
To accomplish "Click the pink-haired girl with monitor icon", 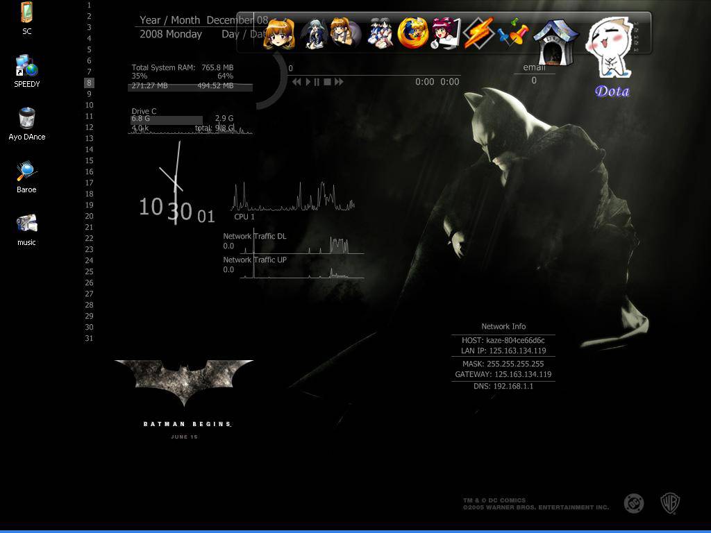I will 445,33.
